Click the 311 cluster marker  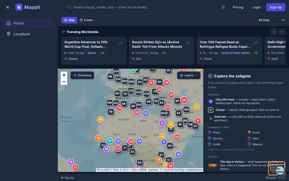140,82
